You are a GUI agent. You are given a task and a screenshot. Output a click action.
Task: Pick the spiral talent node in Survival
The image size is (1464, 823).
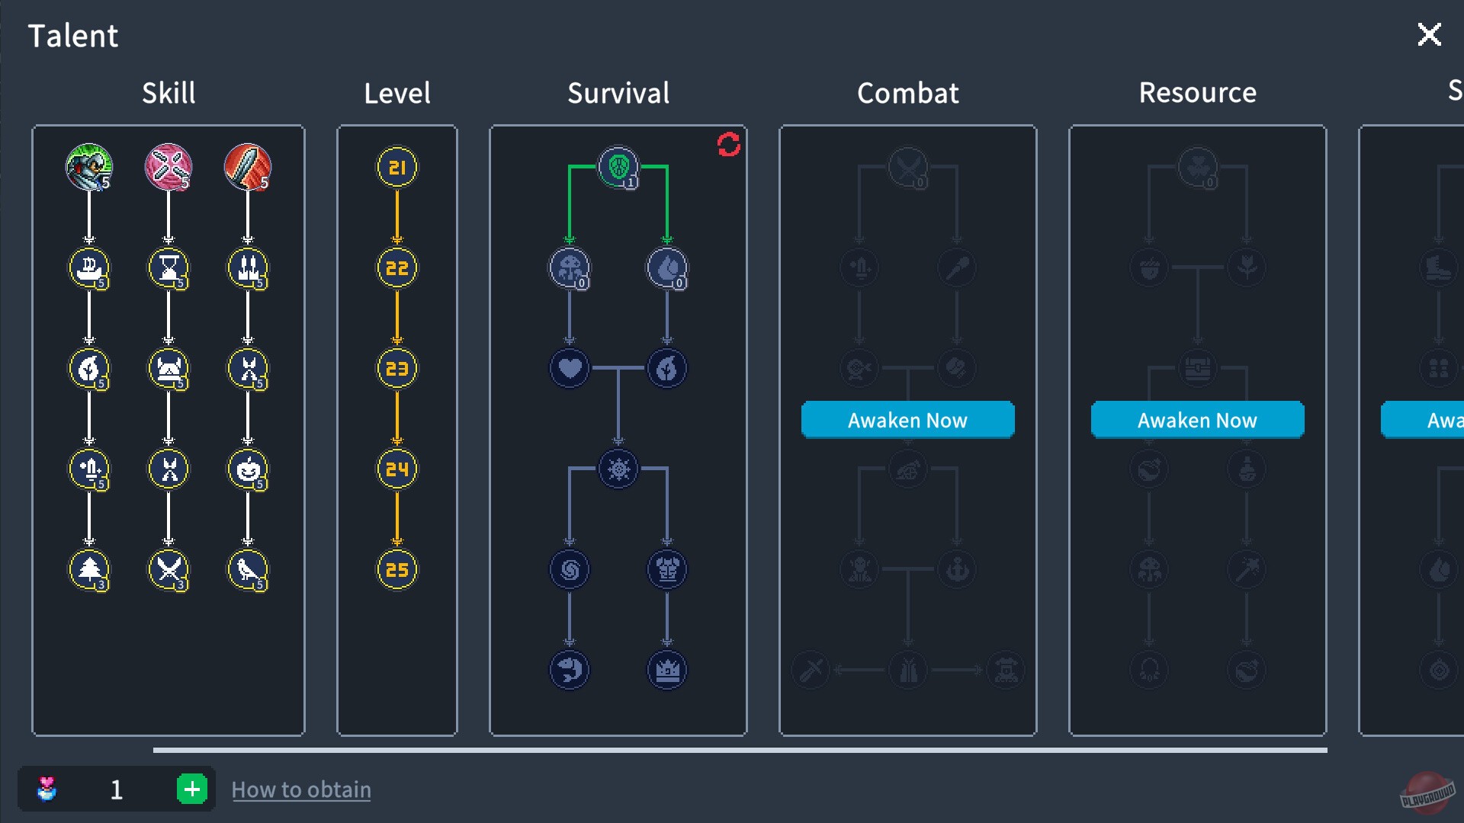coord(570,570)
